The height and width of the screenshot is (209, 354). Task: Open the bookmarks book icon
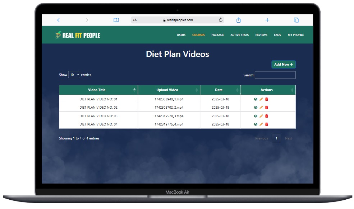tap(116, 20)
